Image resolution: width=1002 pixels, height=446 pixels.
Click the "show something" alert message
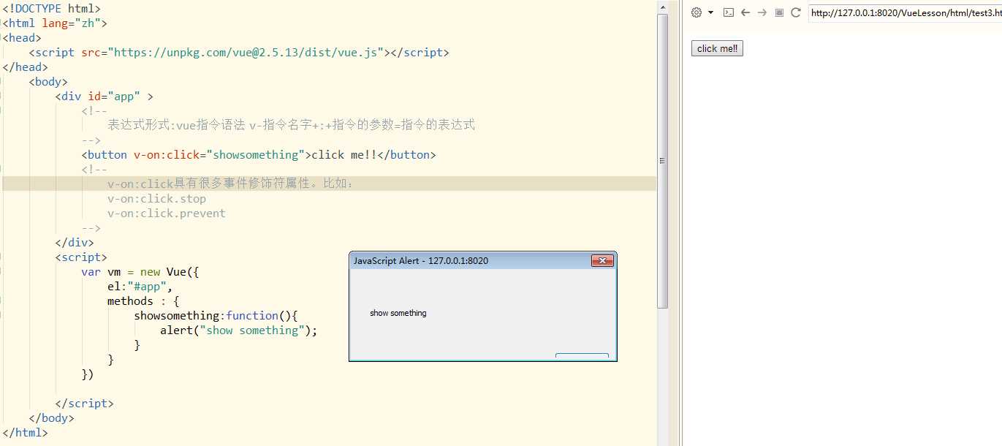pos(398,313)
